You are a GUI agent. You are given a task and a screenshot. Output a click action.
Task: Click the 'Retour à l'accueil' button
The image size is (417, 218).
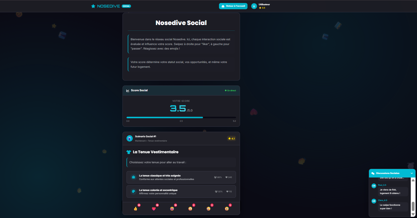tap(233, 6)
